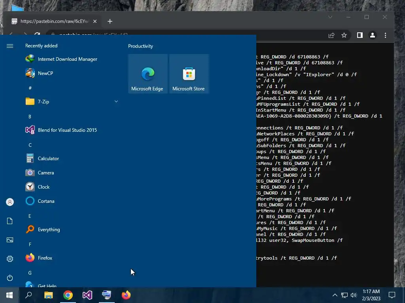Open volume control in system tray
The width and height of the screenshot is (405, 303).
354,295
